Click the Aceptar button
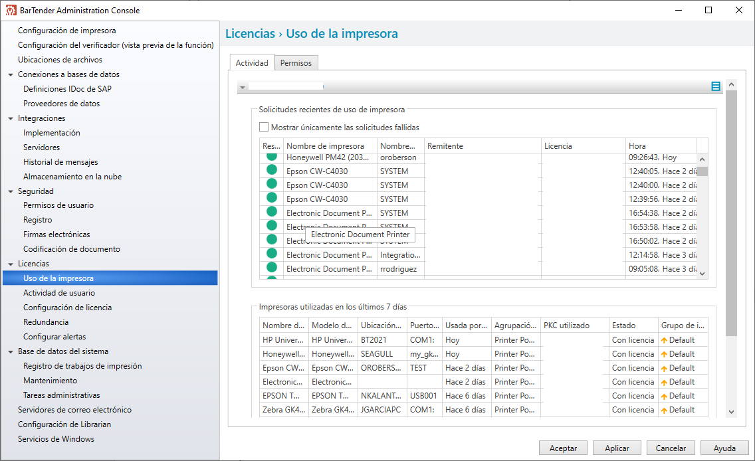 (564, 448)
